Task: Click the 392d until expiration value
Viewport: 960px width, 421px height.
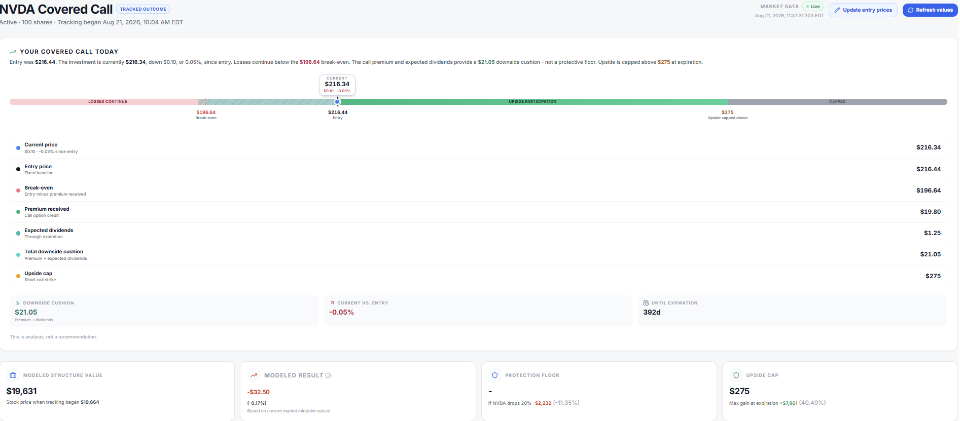Action: tap(652, 312)
